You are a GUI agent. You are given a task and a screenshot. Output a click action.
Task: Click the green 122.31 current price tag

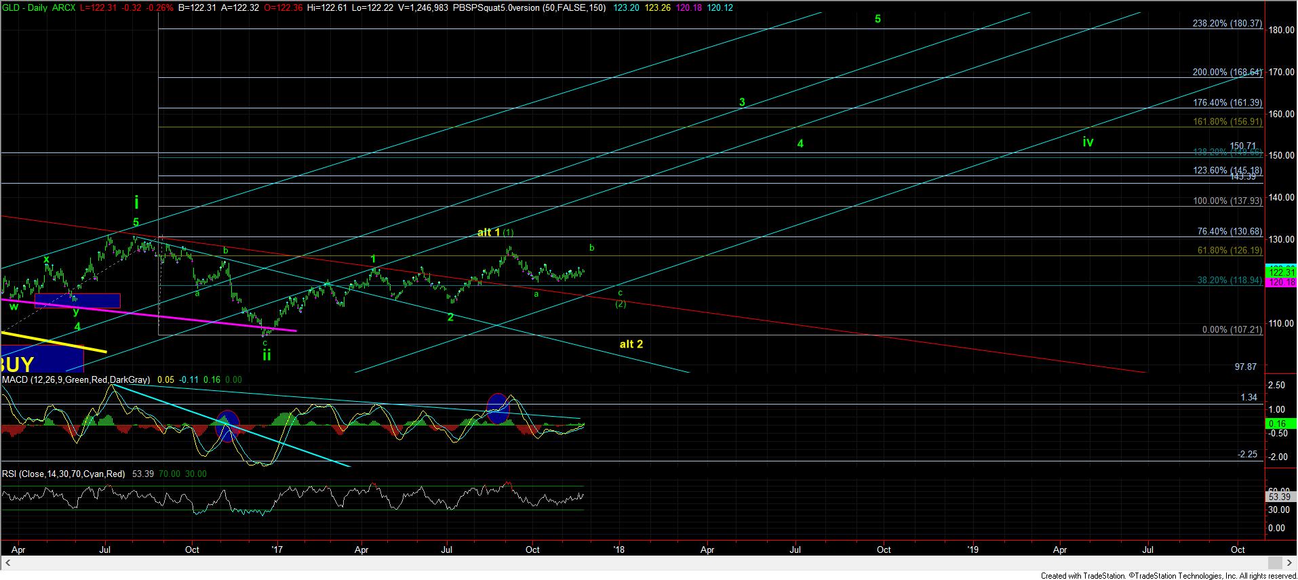coord(1282,272)
